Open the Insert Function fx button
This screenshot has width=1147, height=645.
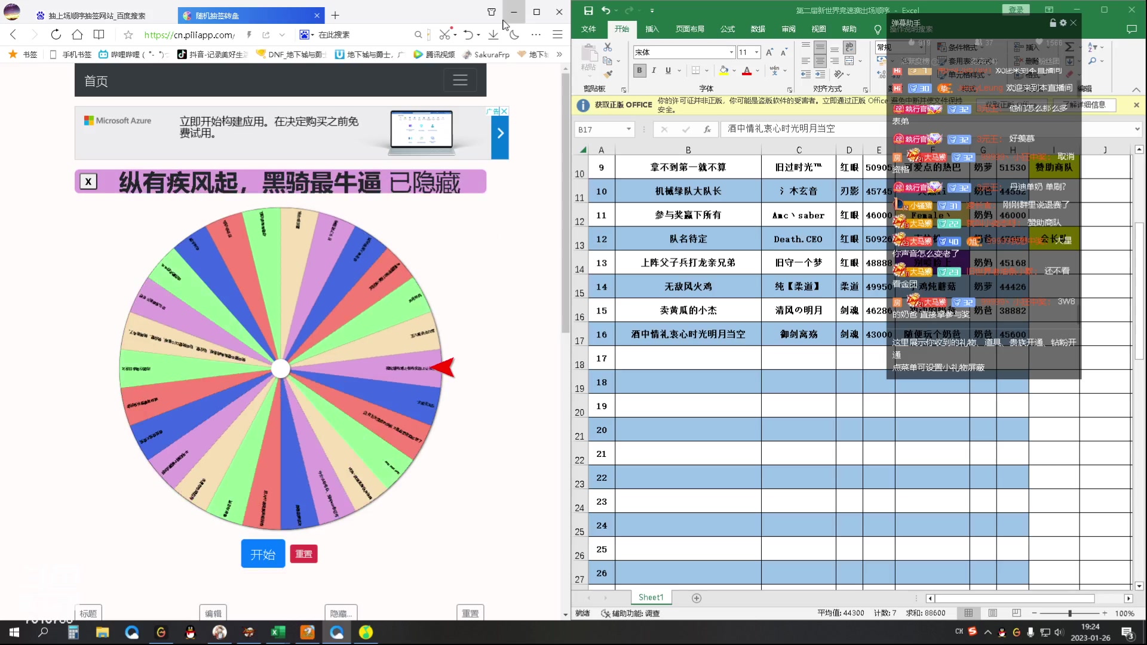707,129
